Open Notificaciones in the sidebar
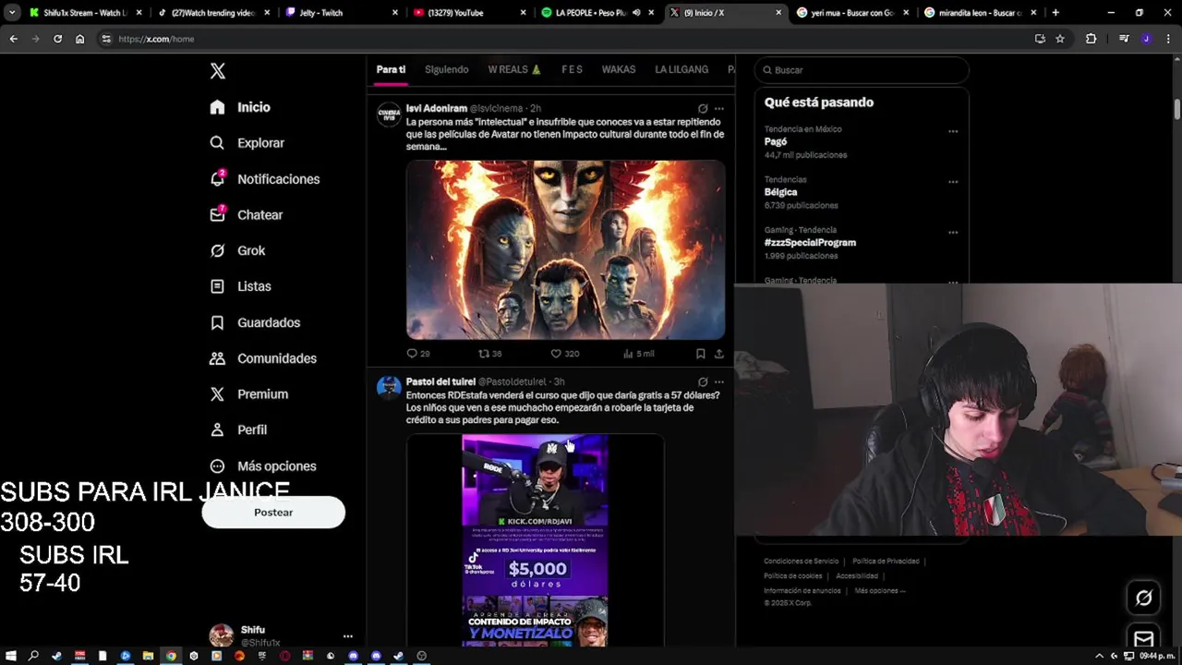1182x665 pixels. (x=264, y=179)
